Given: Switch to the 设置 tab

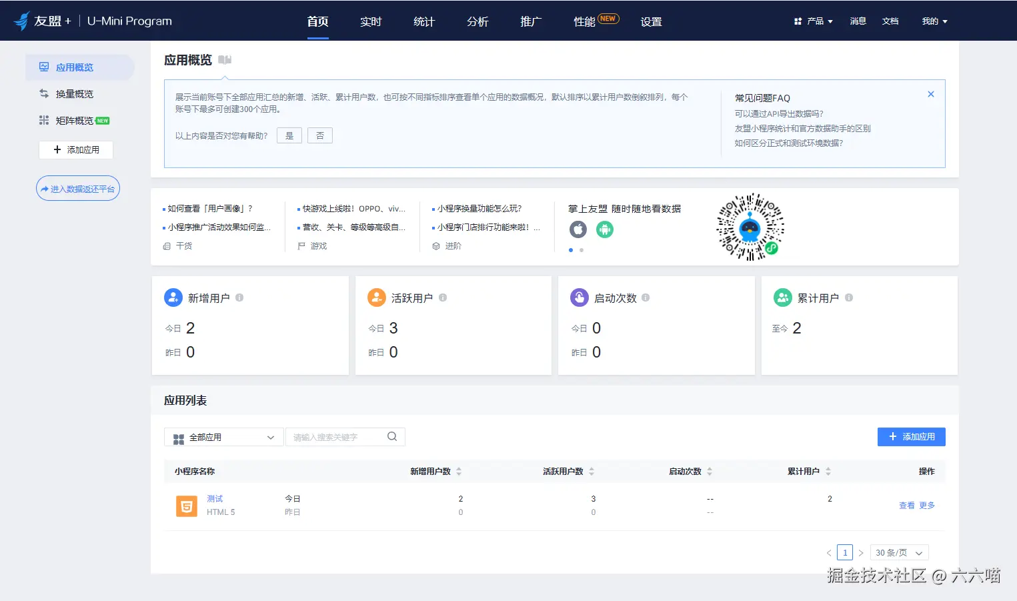Looking at the screenshot, I should coord(651,21).
